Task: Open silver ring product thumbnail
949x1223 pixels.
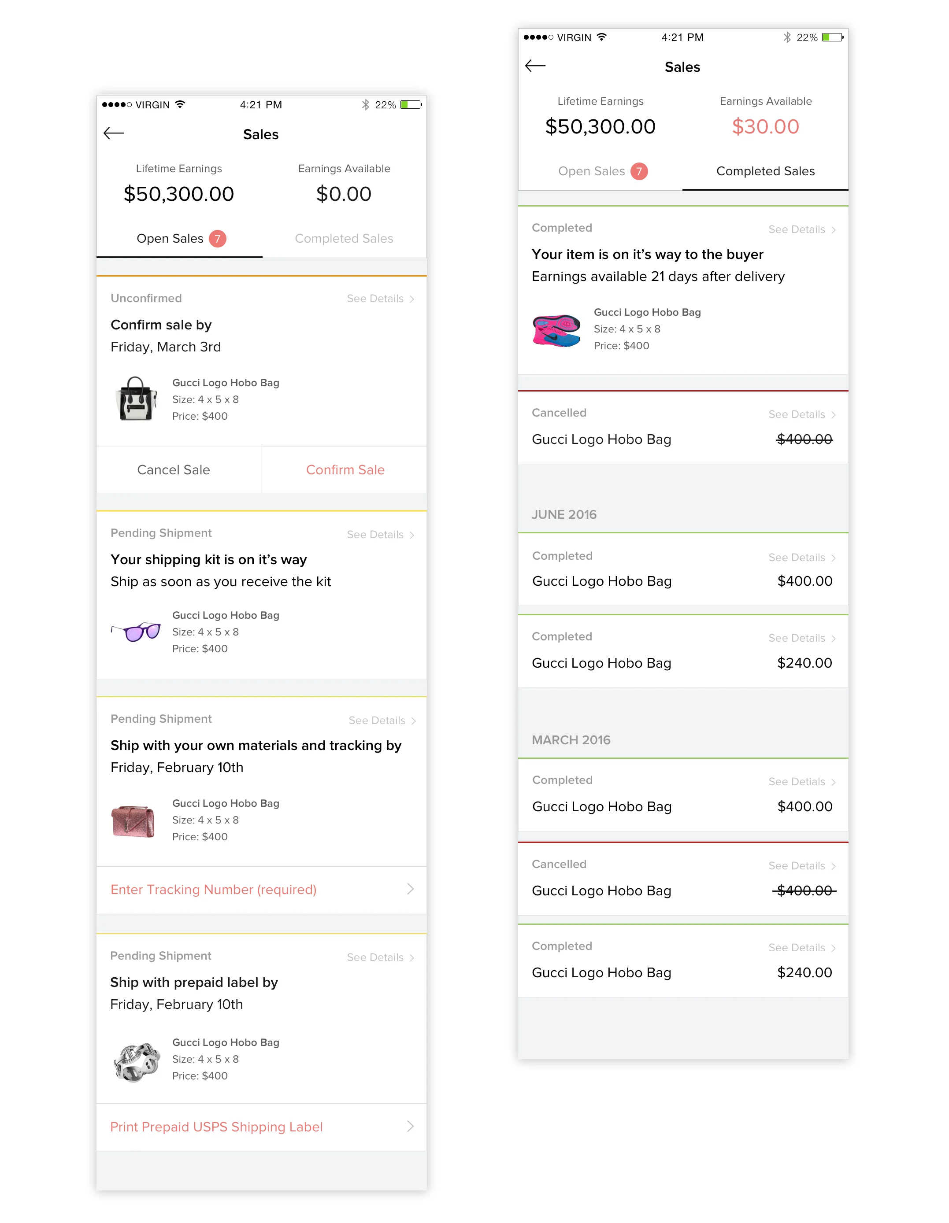Action: (x=136, y=1061)
